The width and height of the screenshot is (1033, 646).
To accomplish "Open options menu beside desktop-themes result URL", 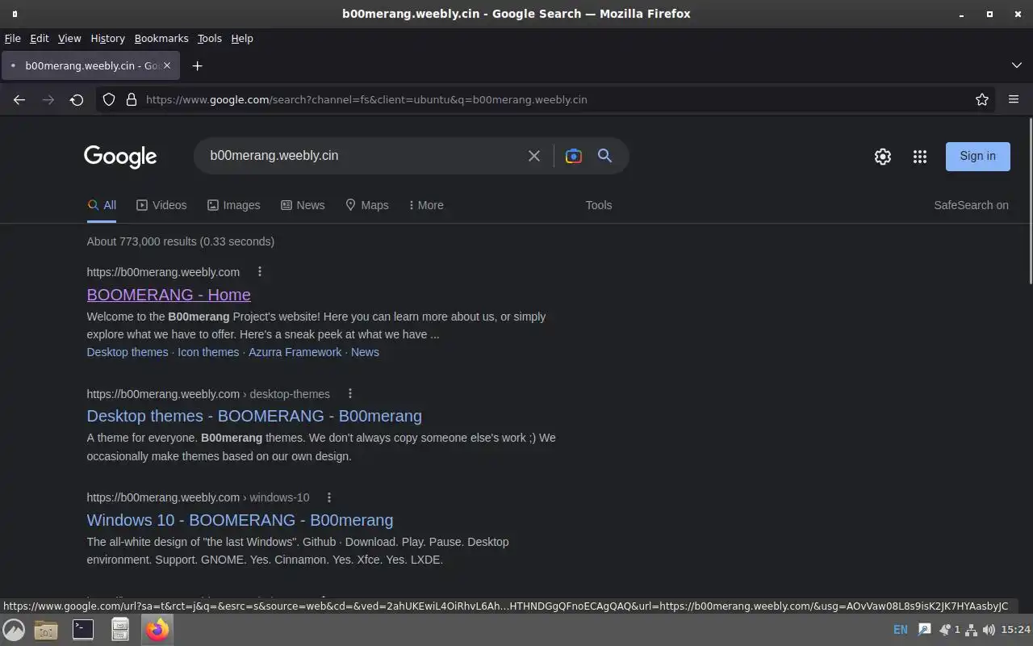I will 349,393.
